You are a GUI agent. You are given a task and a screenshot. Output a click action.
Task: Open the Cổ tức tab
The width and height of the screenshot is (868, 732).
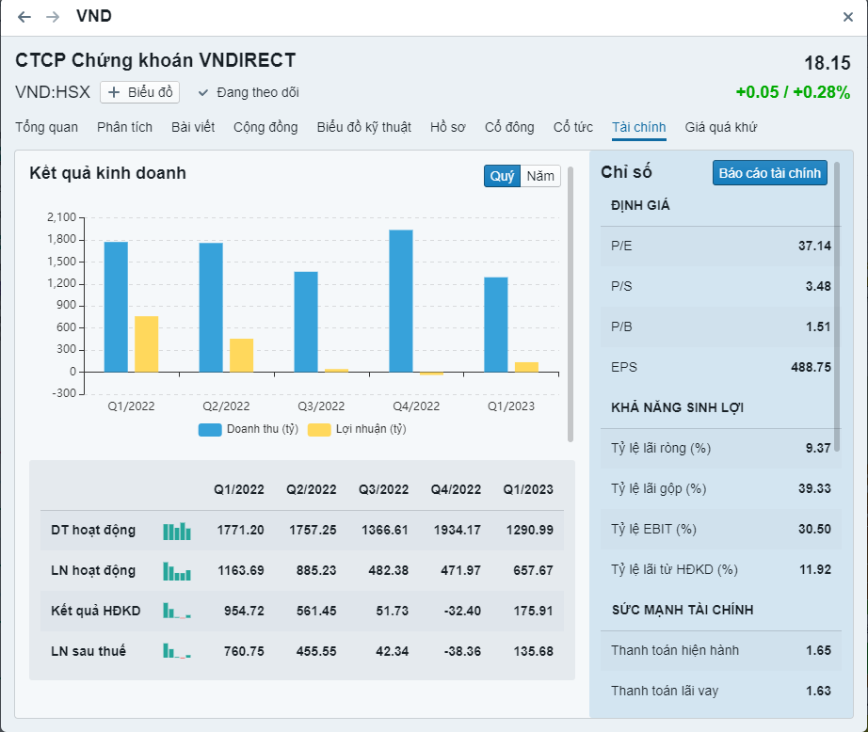coord(573,127)
